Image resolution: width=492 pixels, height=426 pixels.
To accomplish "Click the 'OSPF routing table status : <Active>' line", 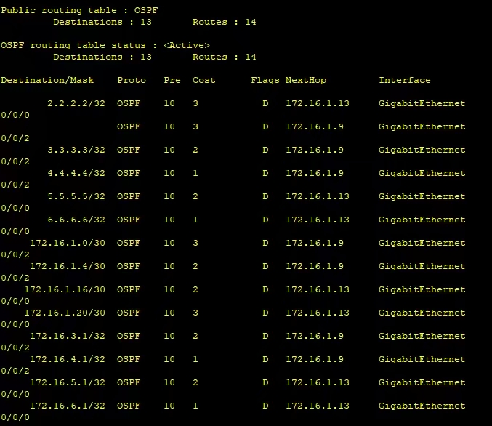I will tap(105, 46).
